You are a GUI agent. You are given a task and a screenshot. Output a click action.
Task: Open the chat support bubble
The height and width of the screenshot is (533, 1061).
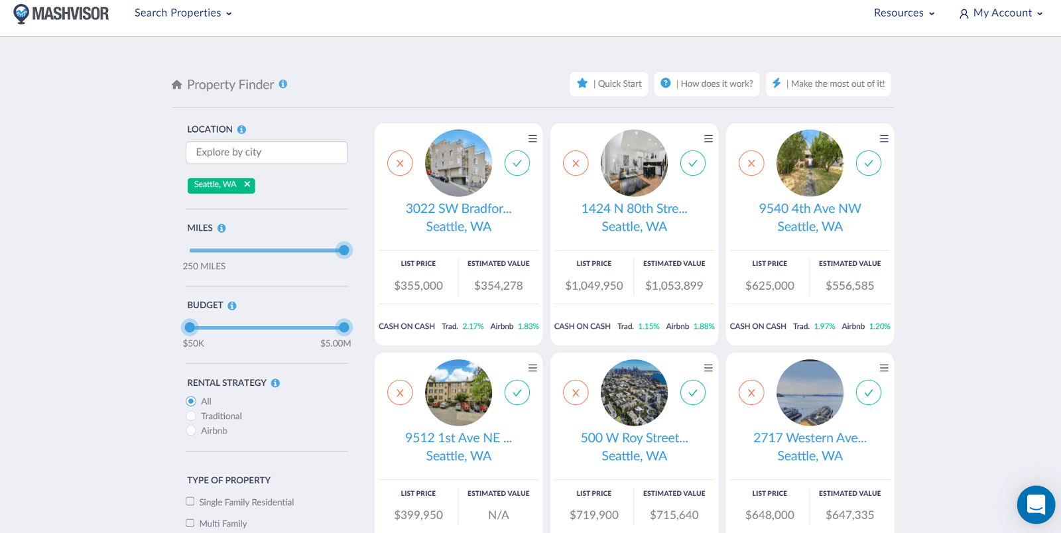1035,504
